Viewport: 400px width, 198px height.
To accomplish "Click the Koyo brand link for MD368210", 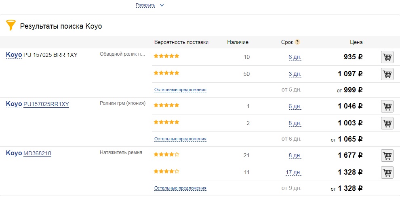I will click(x=14, y=153).
